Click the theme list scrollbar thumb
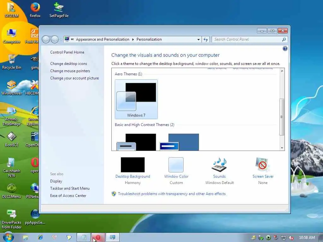Image resolution: width=323 pixels, height=242 pixels. (x=282, y=117)
